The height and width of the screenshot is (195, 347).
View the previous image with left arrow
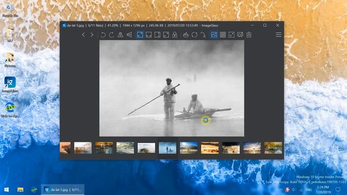click(83, 35)
